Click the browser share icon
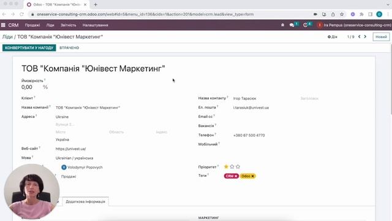This screenshot has height=221, width=392. click(333, 14)
